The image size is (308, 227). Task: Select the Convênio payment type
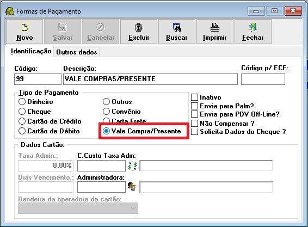(106, 112)
